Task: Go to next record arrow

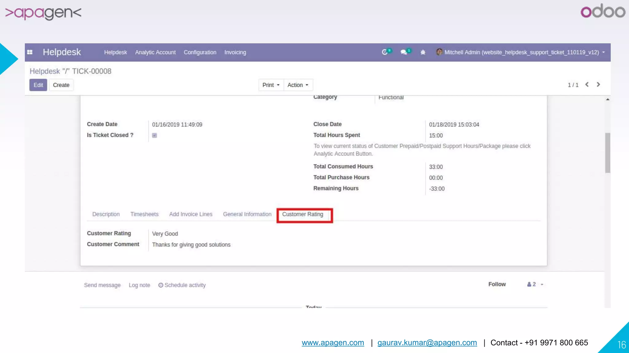Action: coord(598,85)
